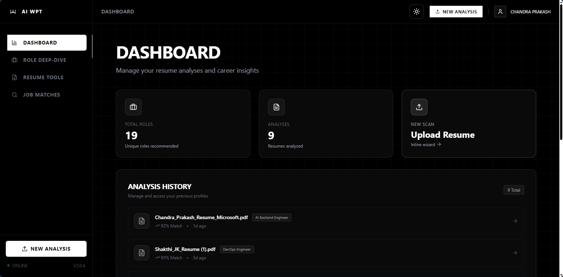Image resolution: width=563 pixels, height=277 pixels.
Task: Open Shakthi_JK_Resume (1).pdf analysis
Action: 326,253
